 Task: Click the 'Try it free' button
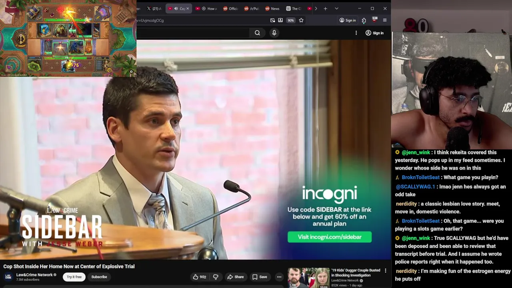[74, 277]
